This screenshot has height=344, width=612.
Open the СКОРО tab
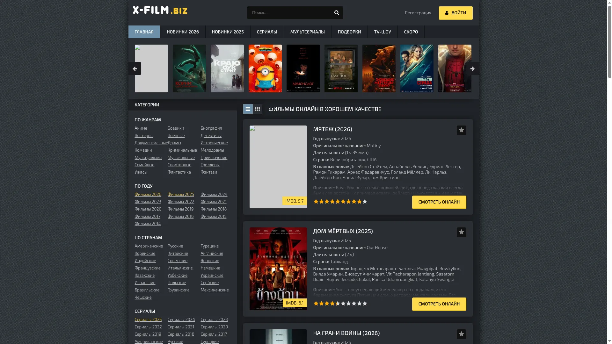pos(411,32)
